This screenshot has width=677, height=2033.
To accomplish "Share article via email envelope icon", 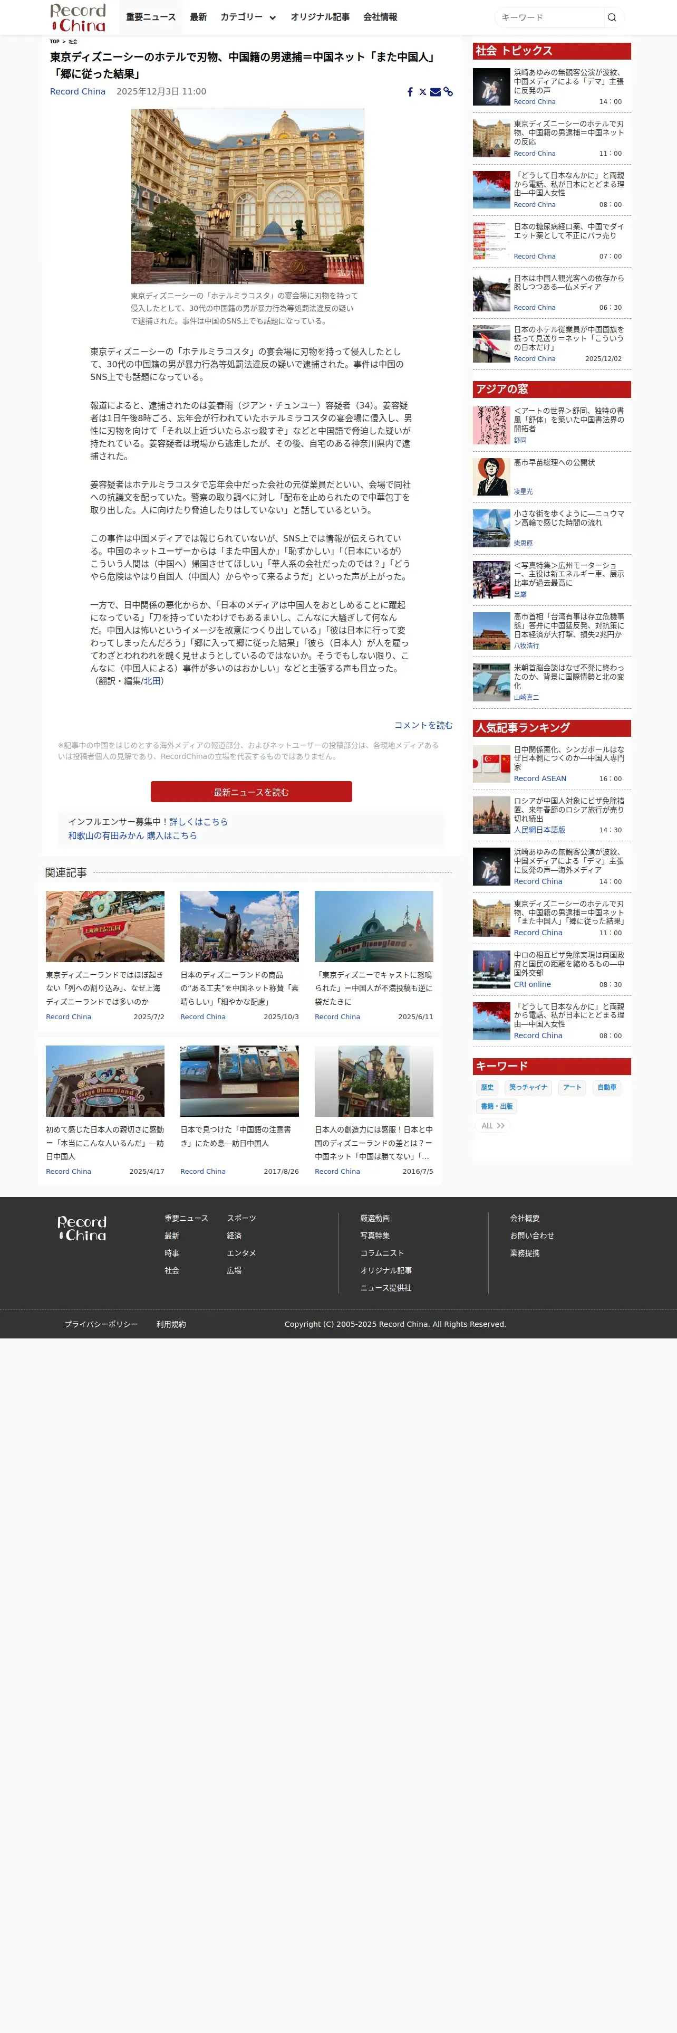I will [x=435, y=92].
